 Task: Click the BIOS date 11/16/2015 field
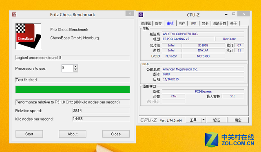[x=203, y=79]
